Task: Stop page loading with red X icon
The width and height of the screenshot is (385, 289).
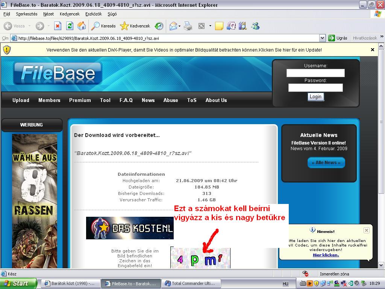Action: pos(58,26)
